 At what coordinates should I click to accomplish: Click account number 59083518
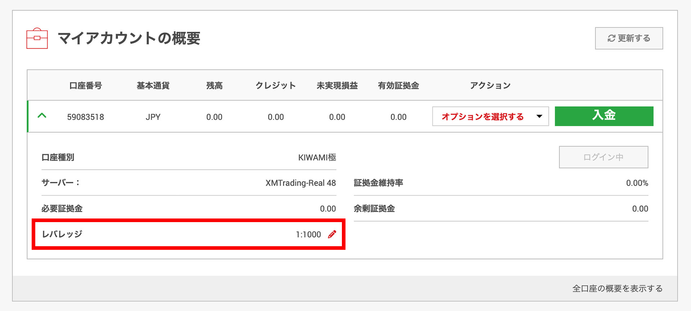(86, 117)
